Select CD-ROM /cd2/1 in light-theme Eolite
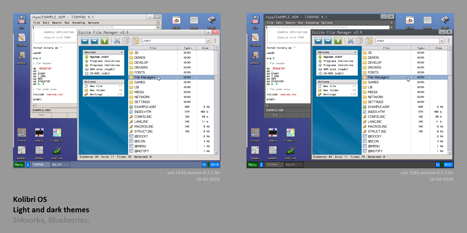Screen dimensions: 467x233 click(104, 74)
